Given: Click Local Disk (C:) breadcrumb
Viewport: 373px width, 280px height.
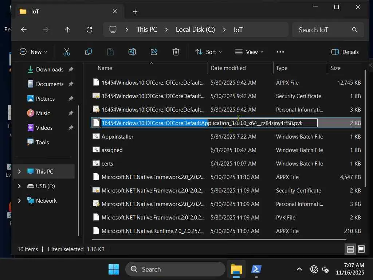Looking at the screenshot, I should 195,30.
